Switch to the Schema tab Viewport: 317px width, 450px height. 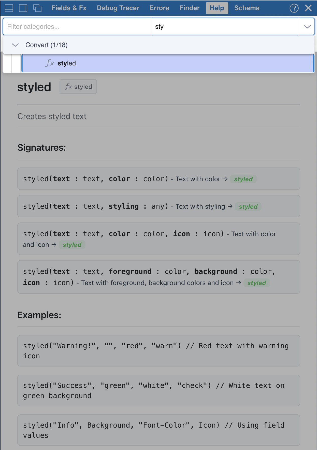[x=247, y=8]
